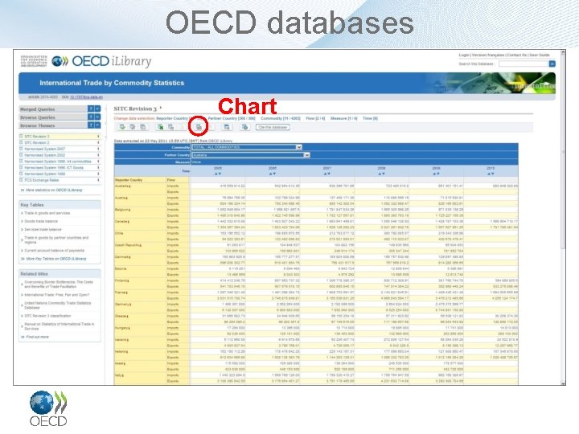Change the Commodity selection
Screen dimensions: 579x434
[281, 118]
